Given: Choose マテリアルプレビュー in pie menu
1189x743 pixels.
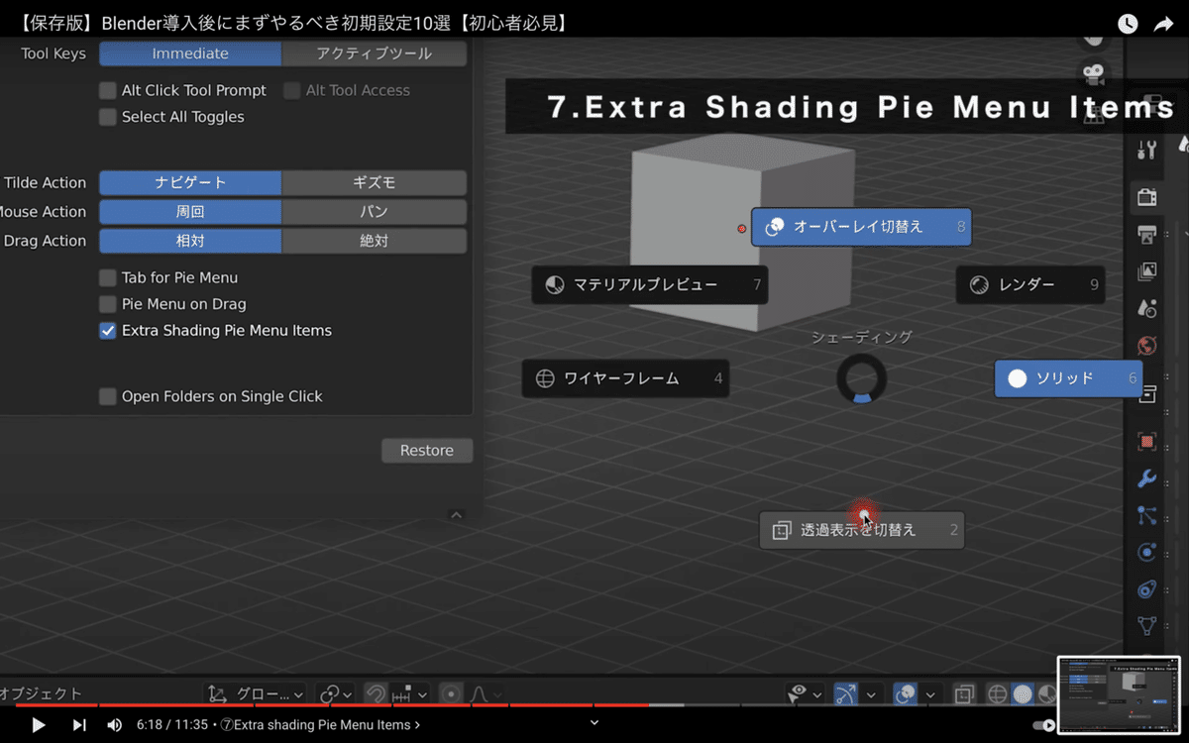Looking at the screenshot, I should click(650, 285).
